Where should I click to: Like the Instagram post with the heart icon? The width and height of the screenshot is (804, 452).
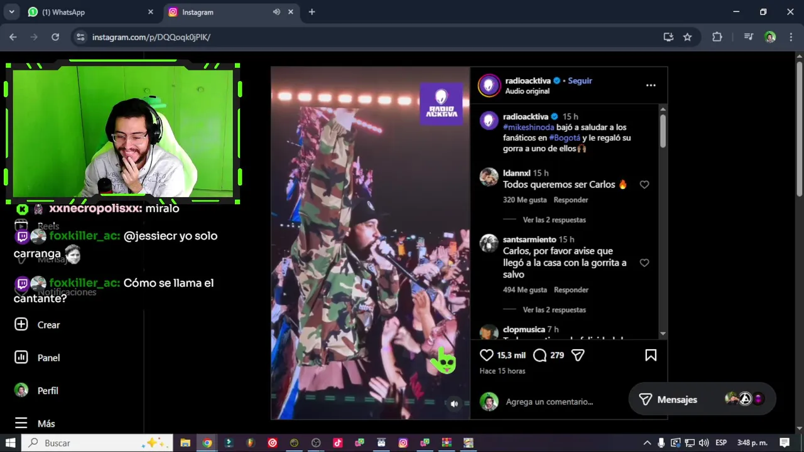pos(487,355)
